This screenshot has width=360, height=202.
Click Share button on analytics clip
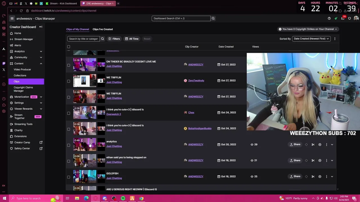pyautogui.click(x=295, y=144)
